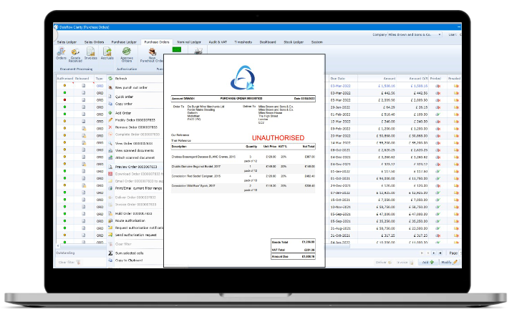Click the Approve Orders ribbon icon
This screenshot has width=512, height=317.
point(127,55)
